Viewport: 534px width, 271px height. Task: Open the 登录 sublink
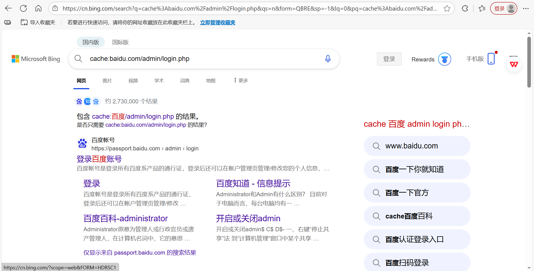[92, 183]
